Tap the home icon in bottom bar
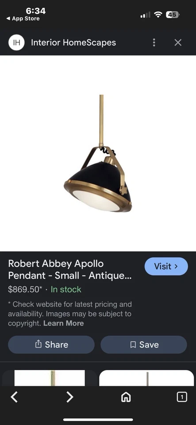The image size is (196, 425). point(126,398)
